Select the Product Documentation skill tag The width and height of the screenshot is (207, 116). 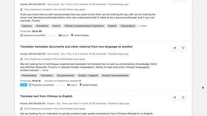tap(115, 75)
